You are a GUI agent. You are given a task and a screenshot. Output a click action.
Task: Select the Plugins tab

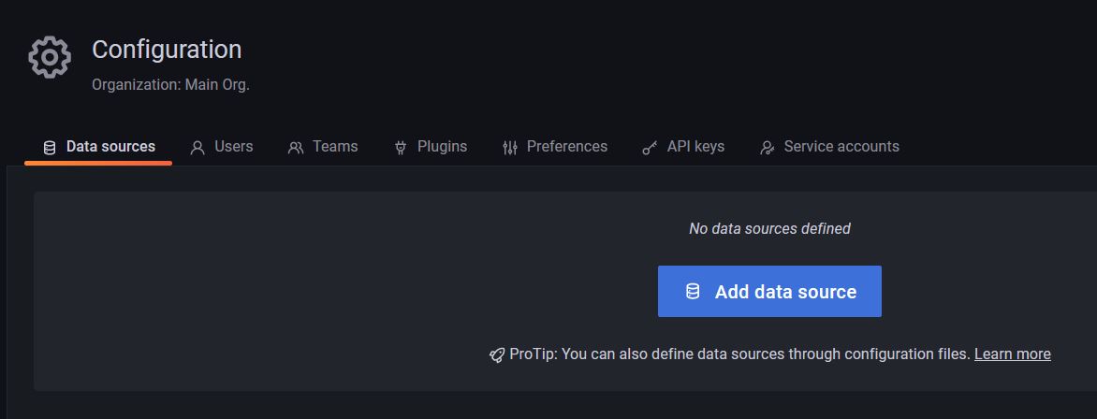click(x=442, y=147)
